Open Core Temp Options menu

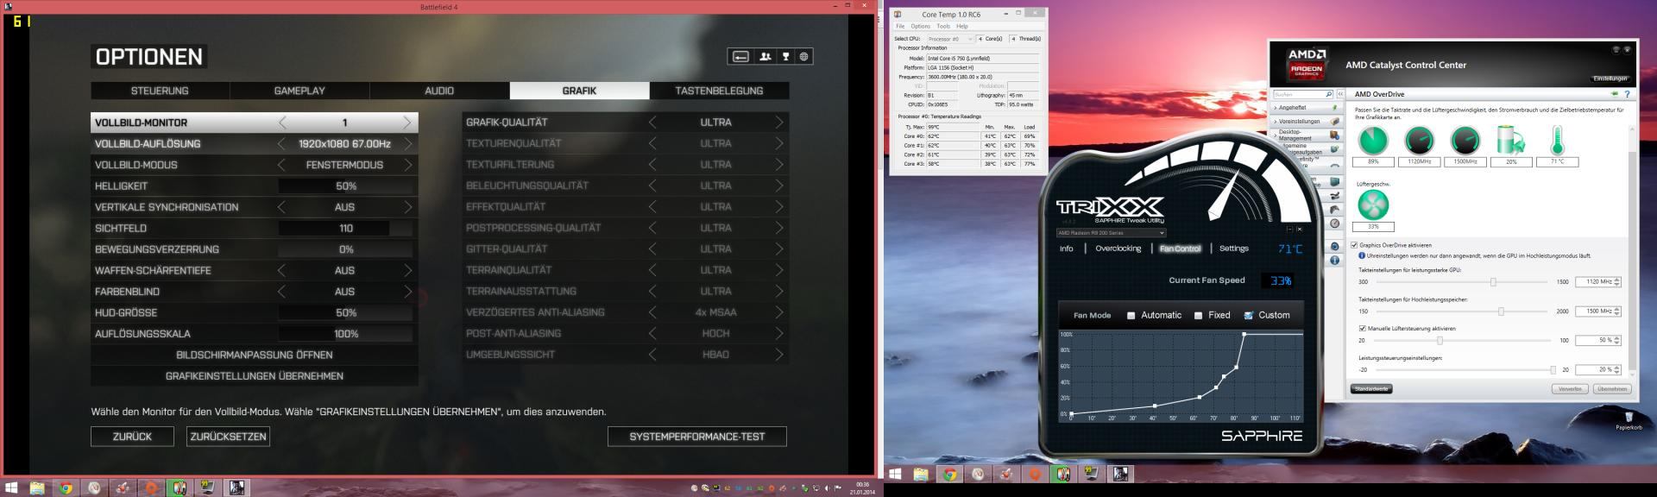click(920, 26)
